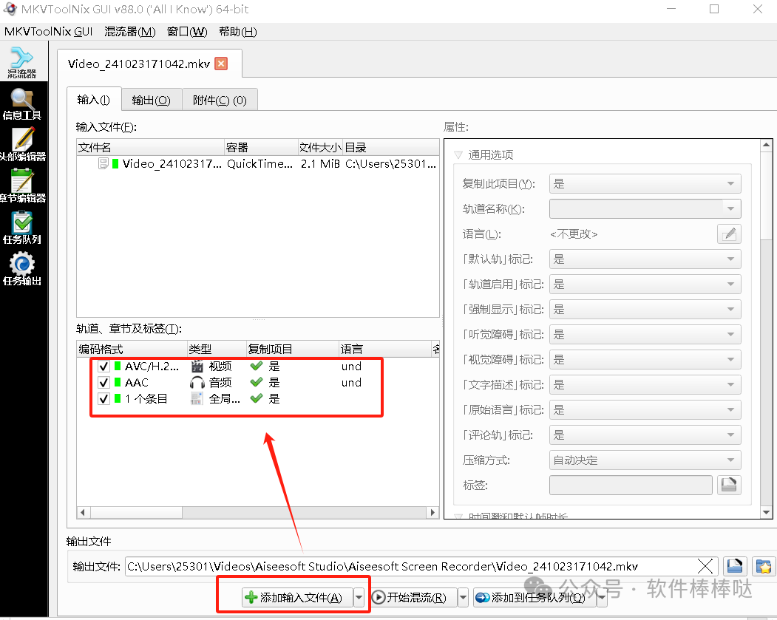Click the green checkmark in 1 个条目 row
Viewport: 777px width, 620px height.
point(257,398)
